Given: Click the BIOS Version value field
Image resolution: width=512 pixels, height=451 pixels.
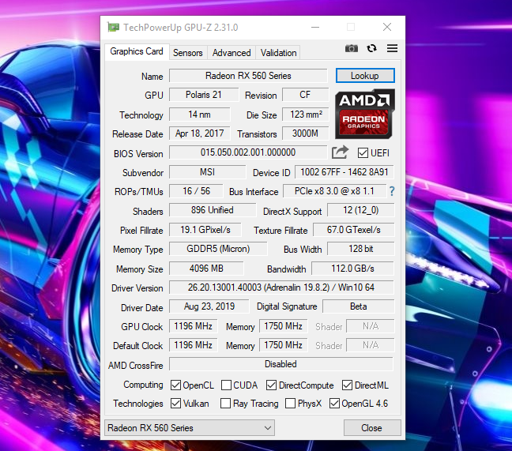Looking at the screenshot, I should (x=248, y=152).
